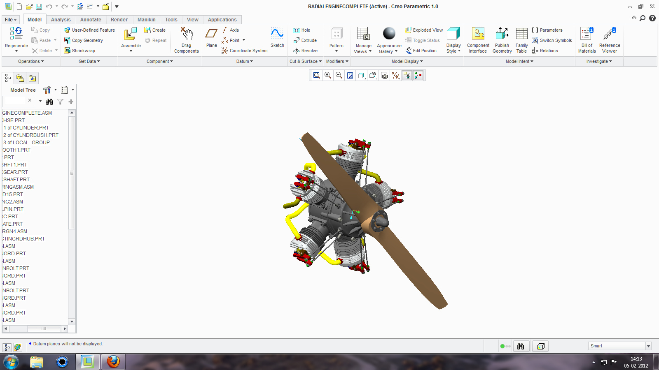Toggle spin center display
This screenshot has width=659, height=370.
tap(418, 75)
